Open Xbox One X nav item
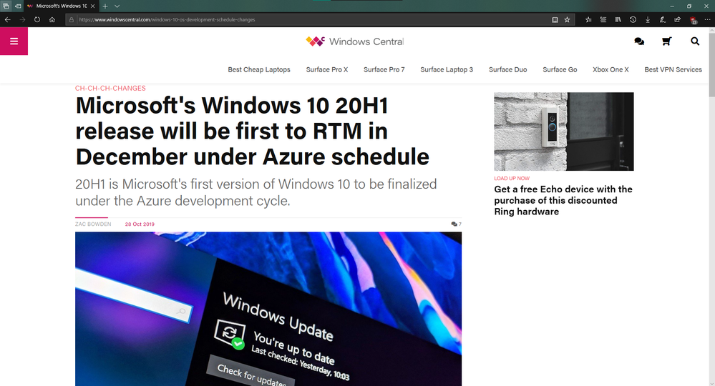The width and height of the screenshot is (715, 386). 611,69
